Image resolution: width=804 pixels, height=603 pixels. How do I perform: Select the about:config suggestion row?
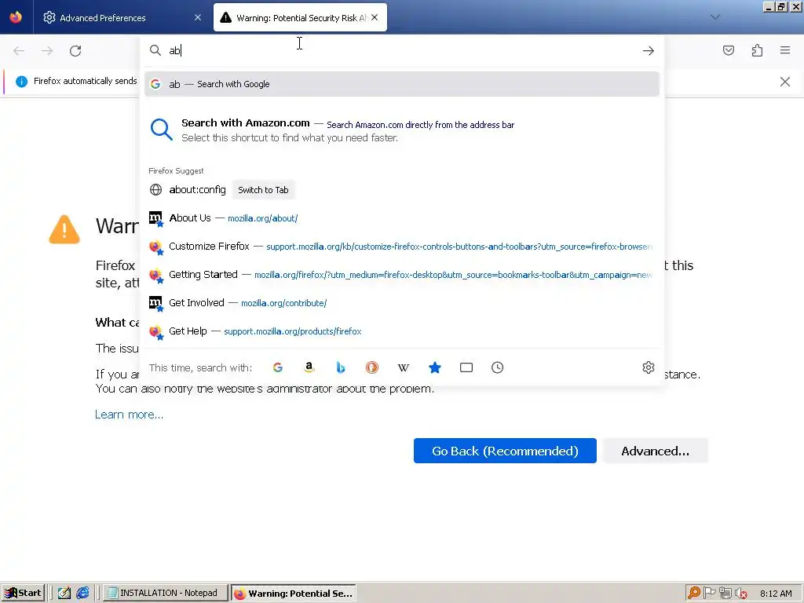[402, 190]
